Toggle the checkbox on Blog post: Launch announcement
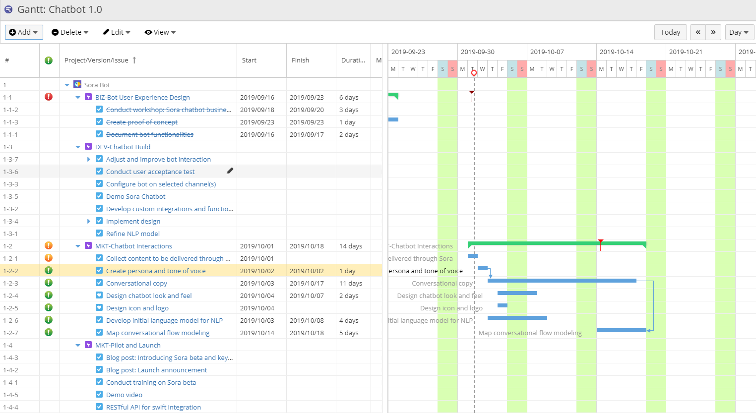The width and height of the screenshot is (756, 413). pyautogui.click(x=99, y=369)
